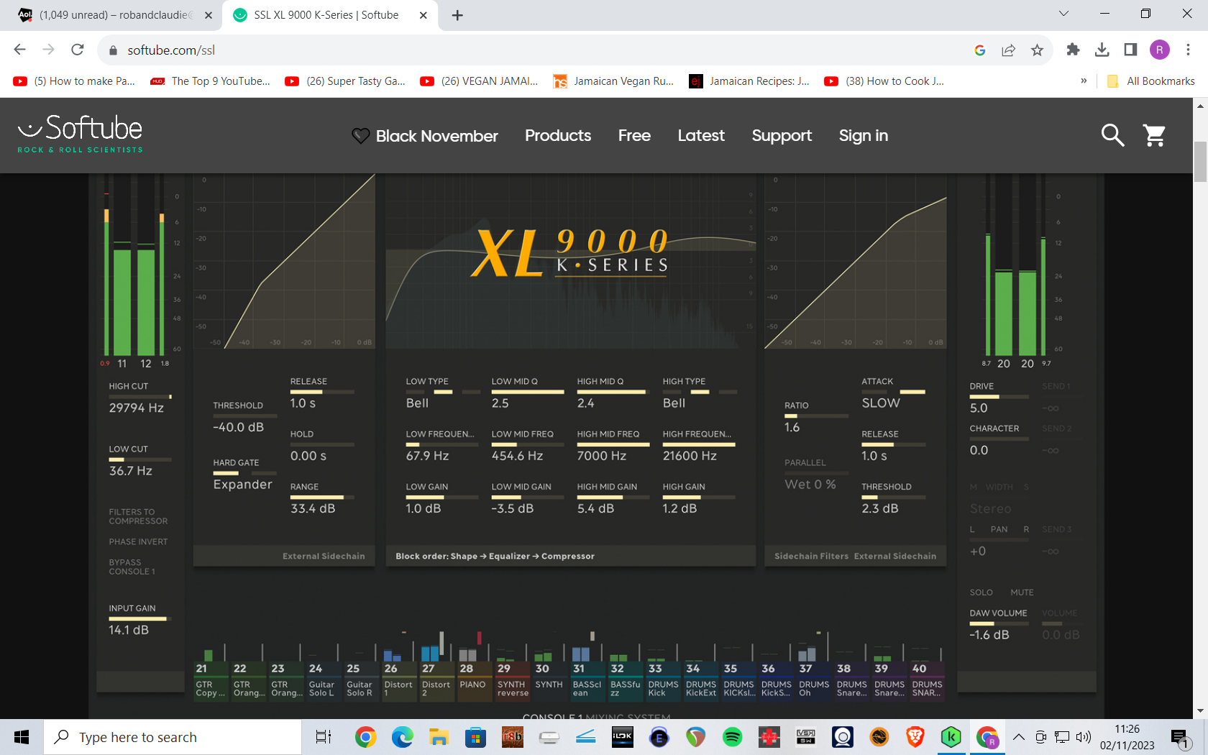The width and height of the screenshot is (1208, 755).
Task: Open the Chrome profile avatar R
Action: click(x=1159, y=50)
